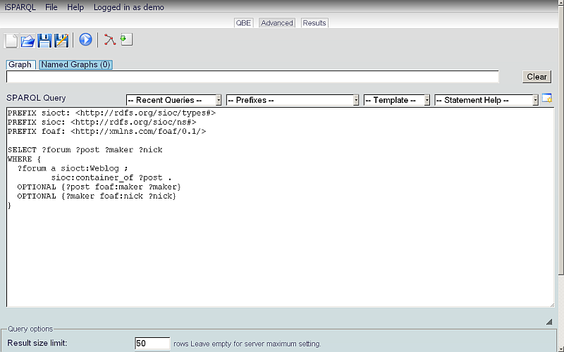Click the Clear button
564x352 pixels.
(537, 77)
